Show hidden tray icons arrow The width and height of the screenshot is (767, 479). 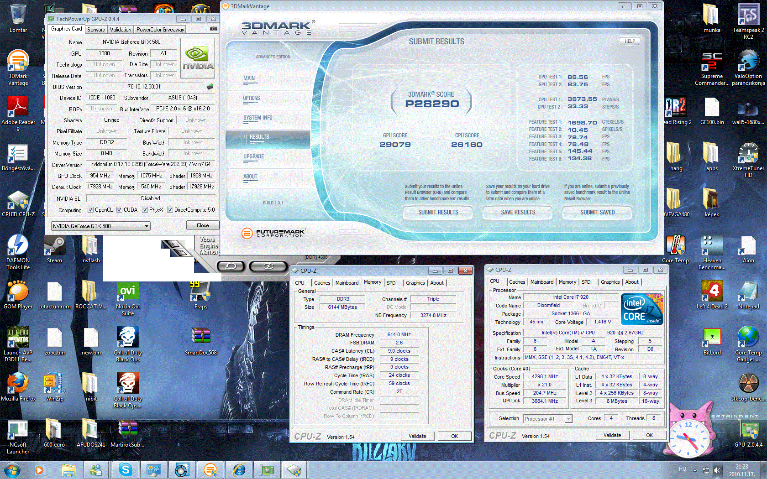coord(695,470)
